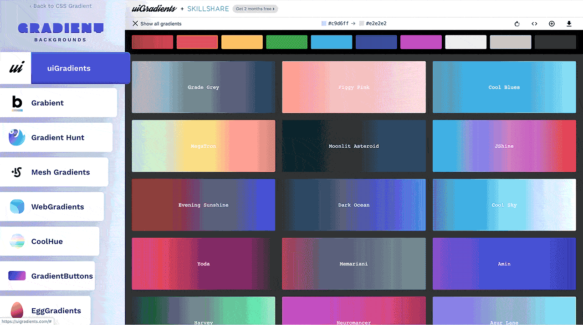Filter gradients by the yellow color swatch
The image size is (583, 325).
(242, 42)
